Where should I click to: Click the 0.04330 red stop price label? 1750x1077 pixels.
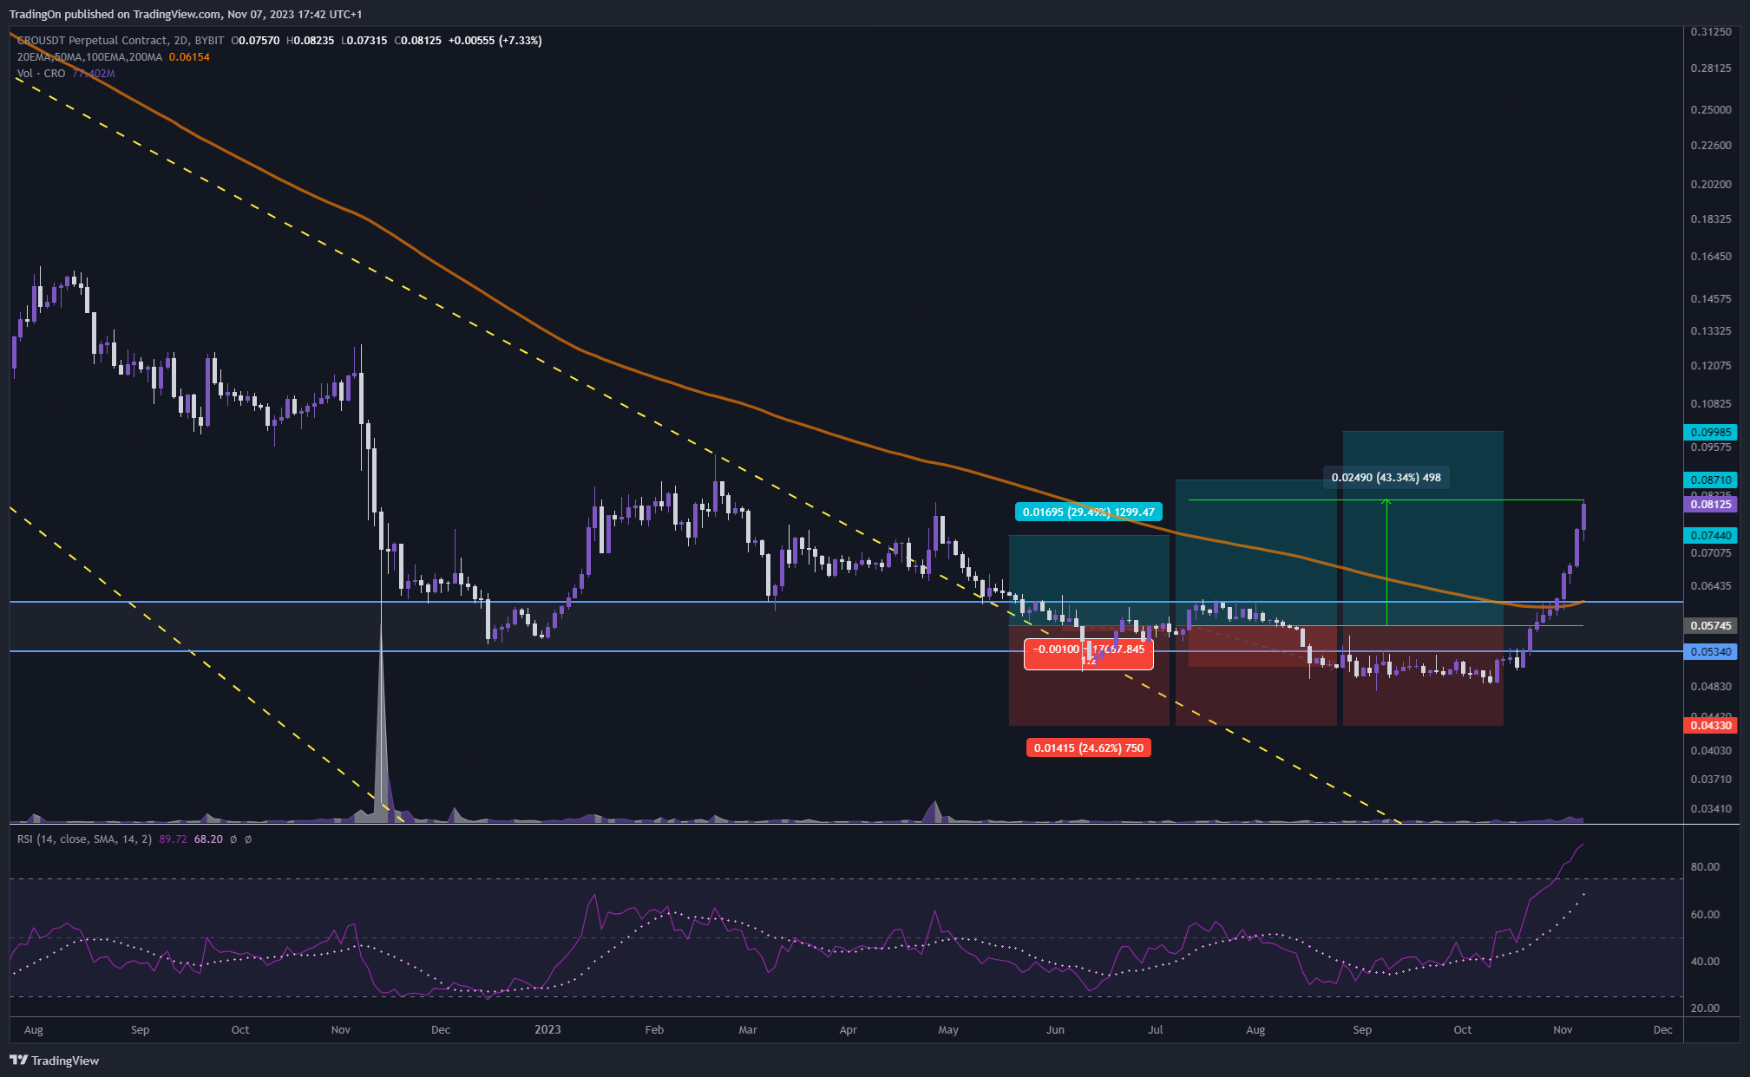tap(1709, 725)
